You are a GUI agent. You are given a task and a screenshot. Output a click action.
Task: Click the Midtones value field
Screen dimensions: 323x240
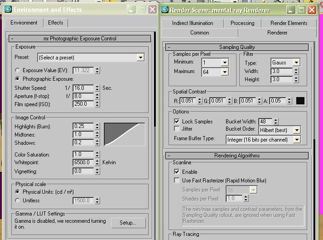click(x=83, y=134)
